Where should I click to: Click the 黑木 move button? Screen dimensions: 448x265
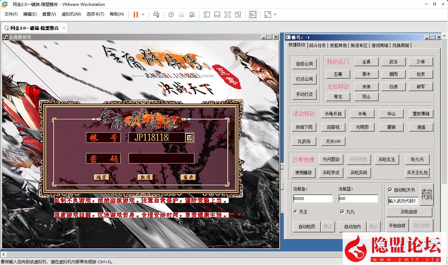[x=366, y=74]
